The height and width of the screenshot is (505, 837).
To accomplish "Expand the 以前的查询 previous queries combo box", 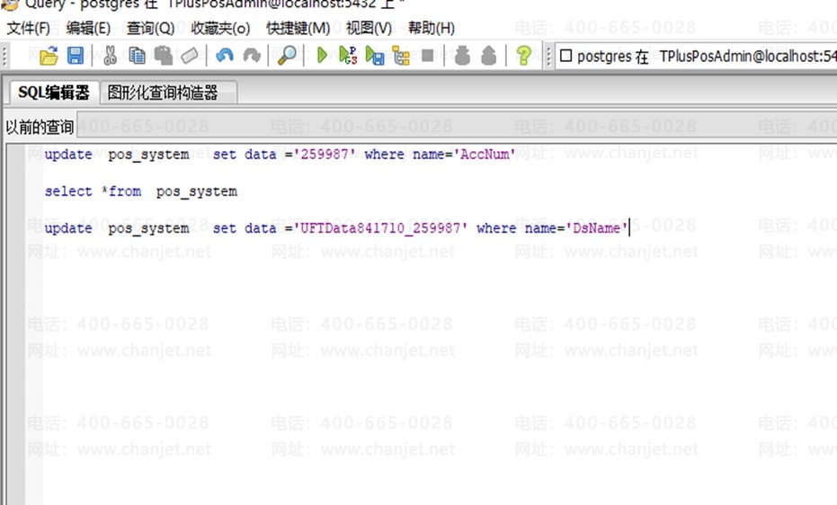I will pos(457,127).
